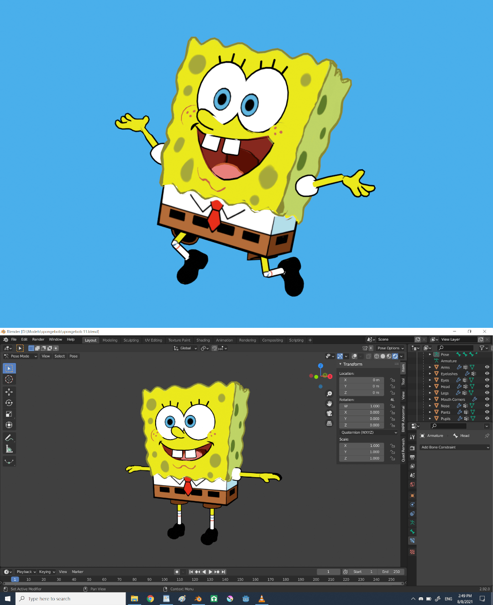Select the Rotate tool in the toolbar
493x605 pixels.
click(9, 403)
